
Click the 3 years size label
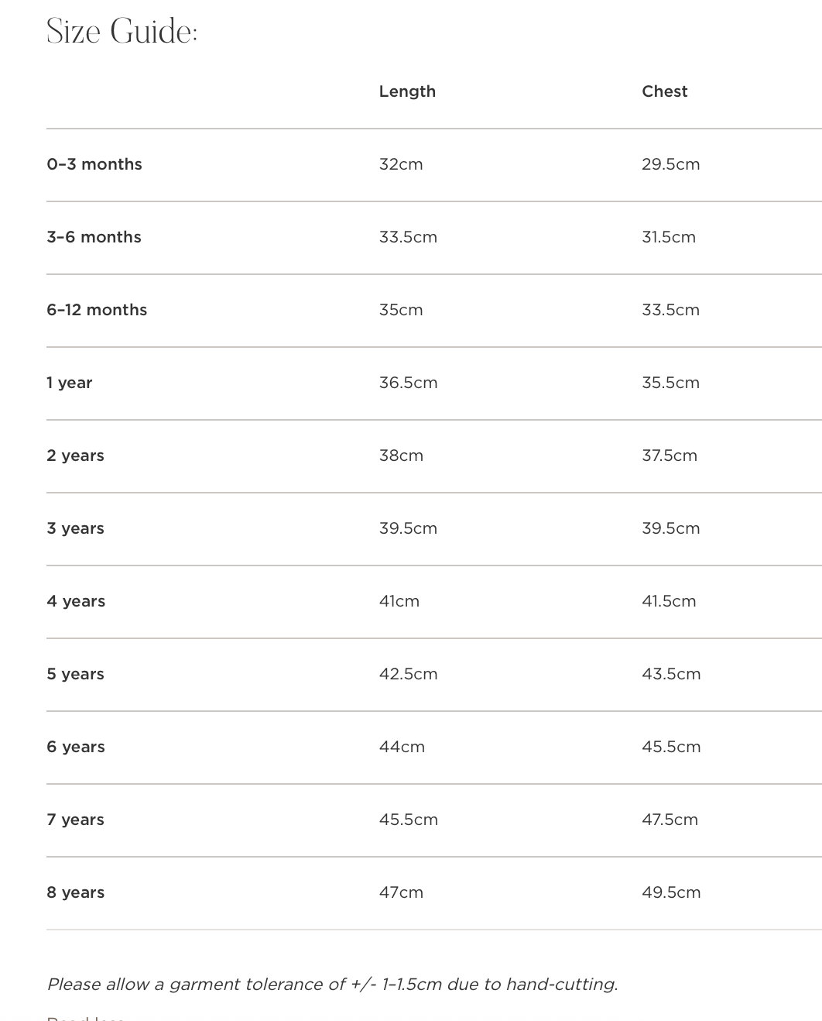[x=75, y=528]
